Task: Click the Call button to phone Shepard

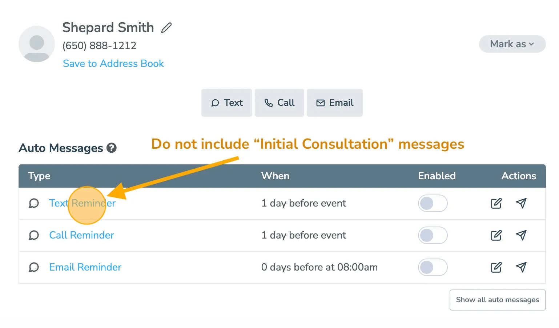Action: [x=279, y=103]
